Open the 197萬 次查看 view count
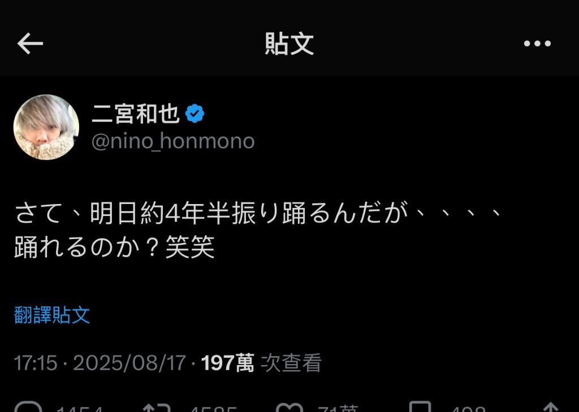This screenshot has height=412, width=579. [261, 363]
